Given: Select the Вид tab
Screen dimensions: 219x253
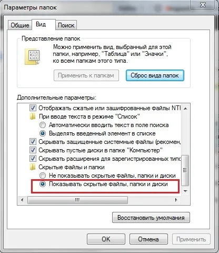Looking at the screenshot, I should click(x=44, y=24).
